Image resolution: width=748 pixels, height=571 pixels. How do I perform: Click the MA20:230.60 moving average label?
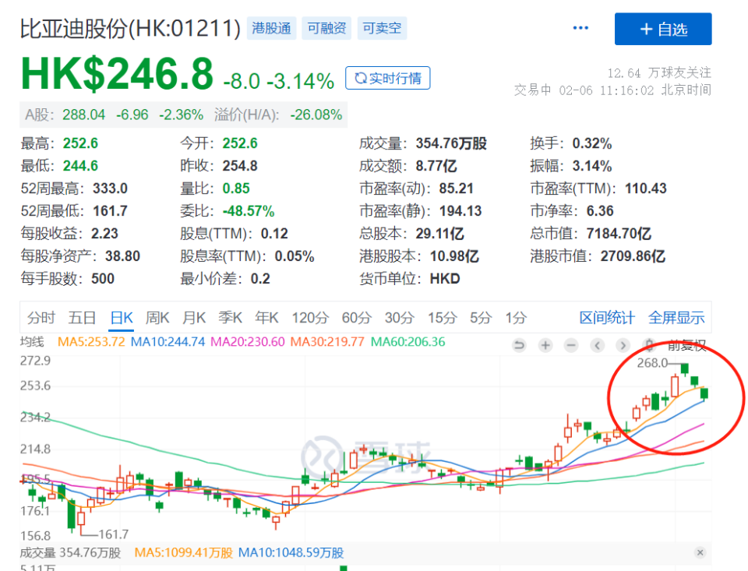[x=248, y=342]
